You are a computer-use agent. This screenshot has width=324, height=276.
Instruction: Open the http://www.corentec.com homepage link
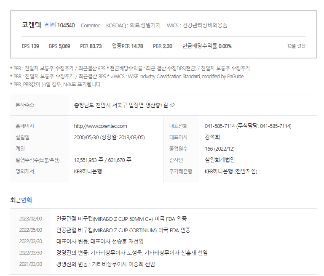(x=100, y=126)
